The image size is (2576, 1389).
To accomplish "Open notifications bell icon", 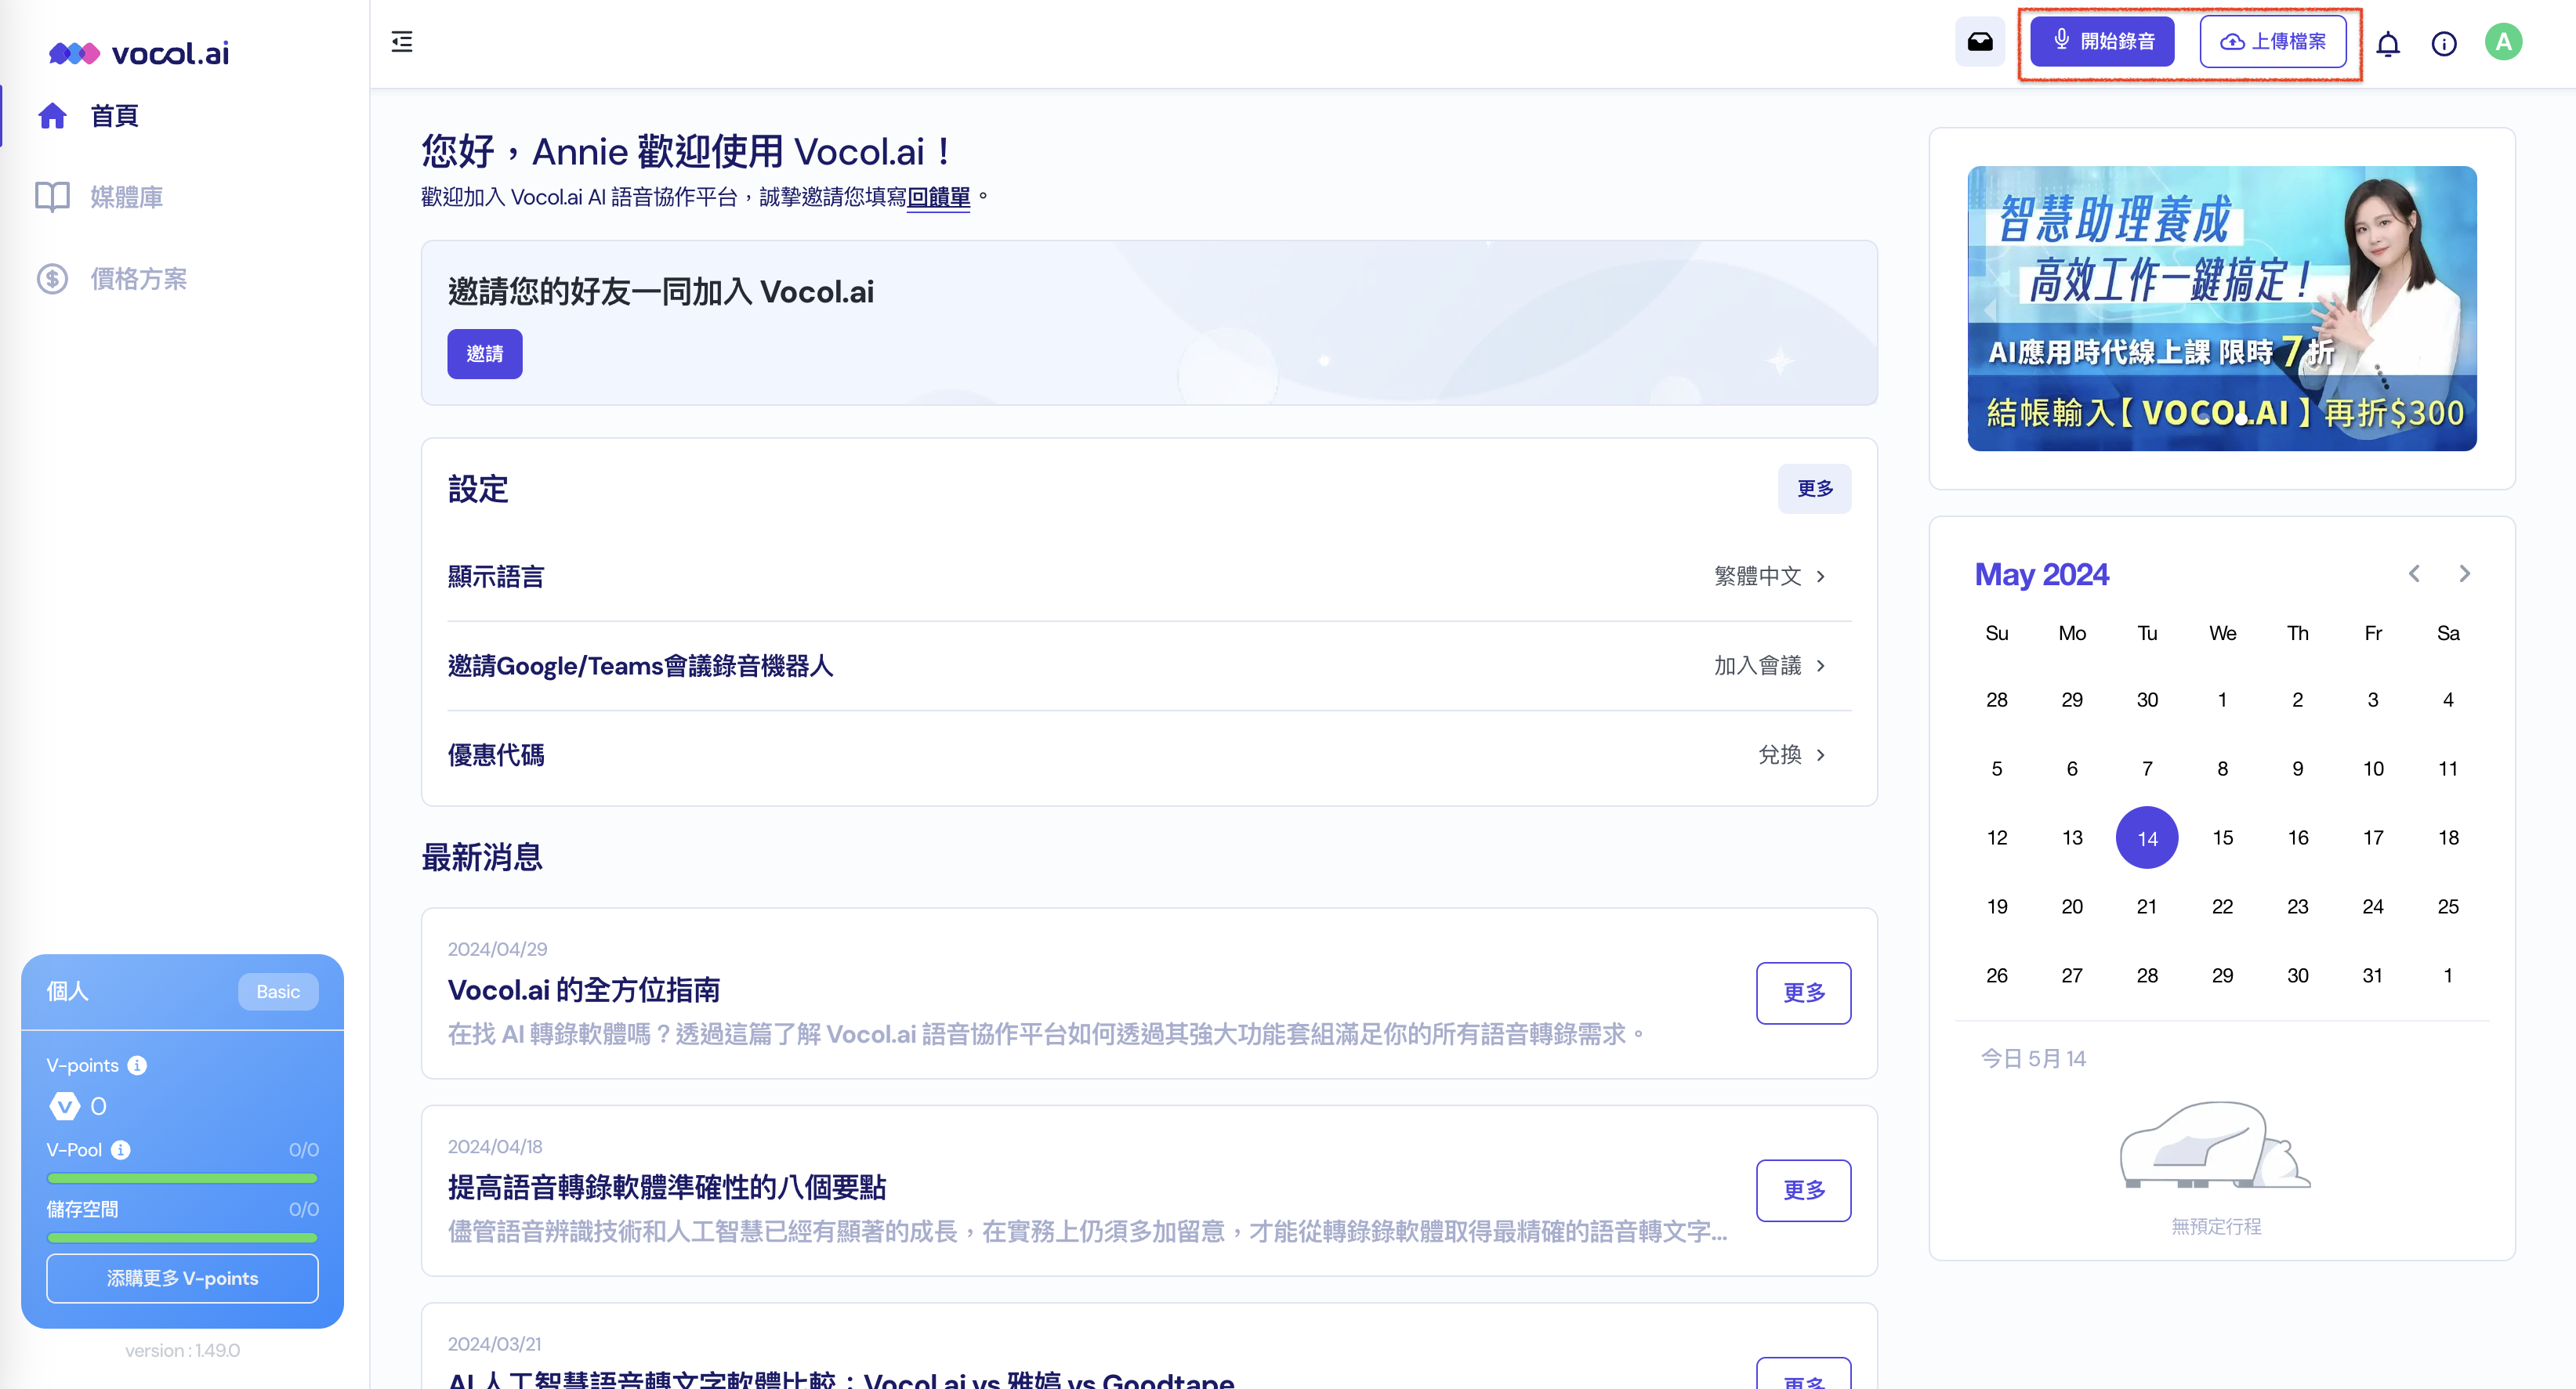I will pyautogui.click(x=2388, y=43).
